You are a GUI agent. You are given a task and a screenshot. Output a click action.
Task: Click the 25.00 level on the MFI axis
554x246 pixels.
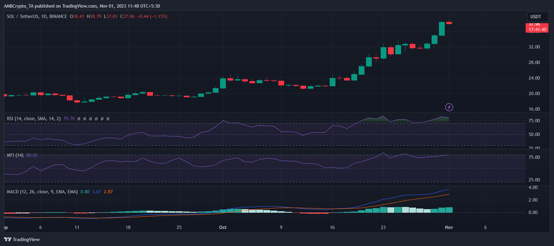[x=534, y=180]
